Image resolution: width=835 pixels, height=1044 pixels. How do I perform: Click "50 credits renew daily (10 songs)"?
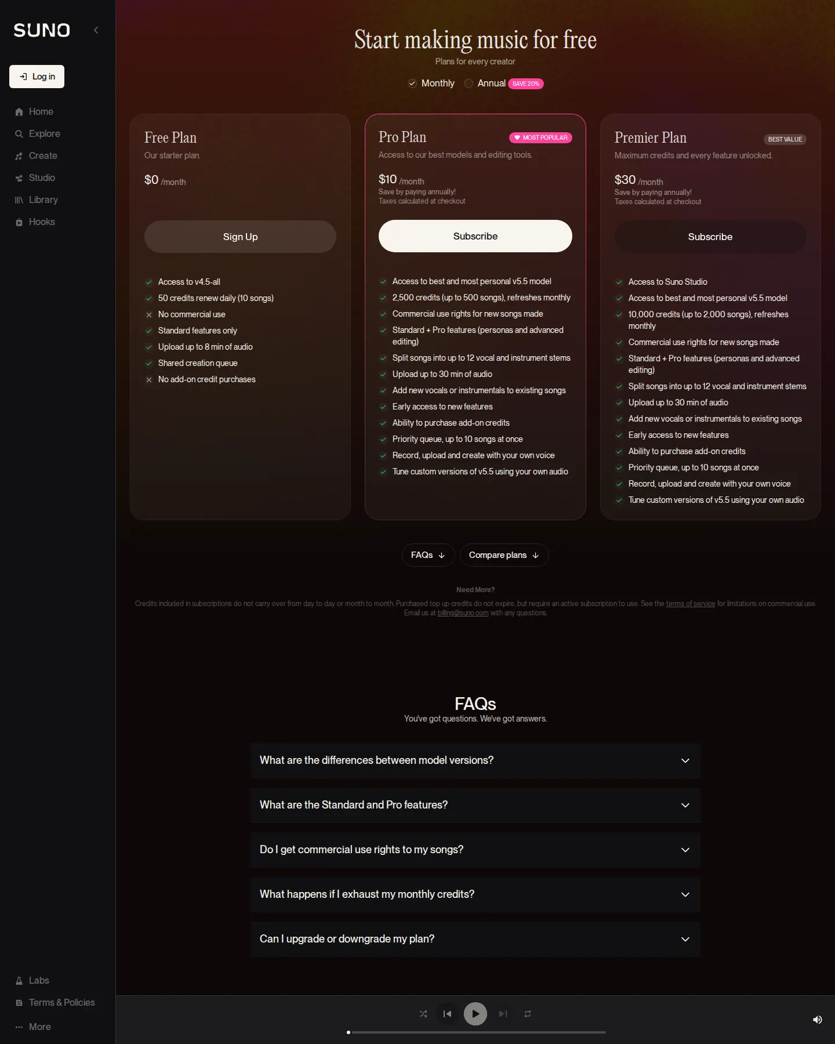[x=216, y=298]
